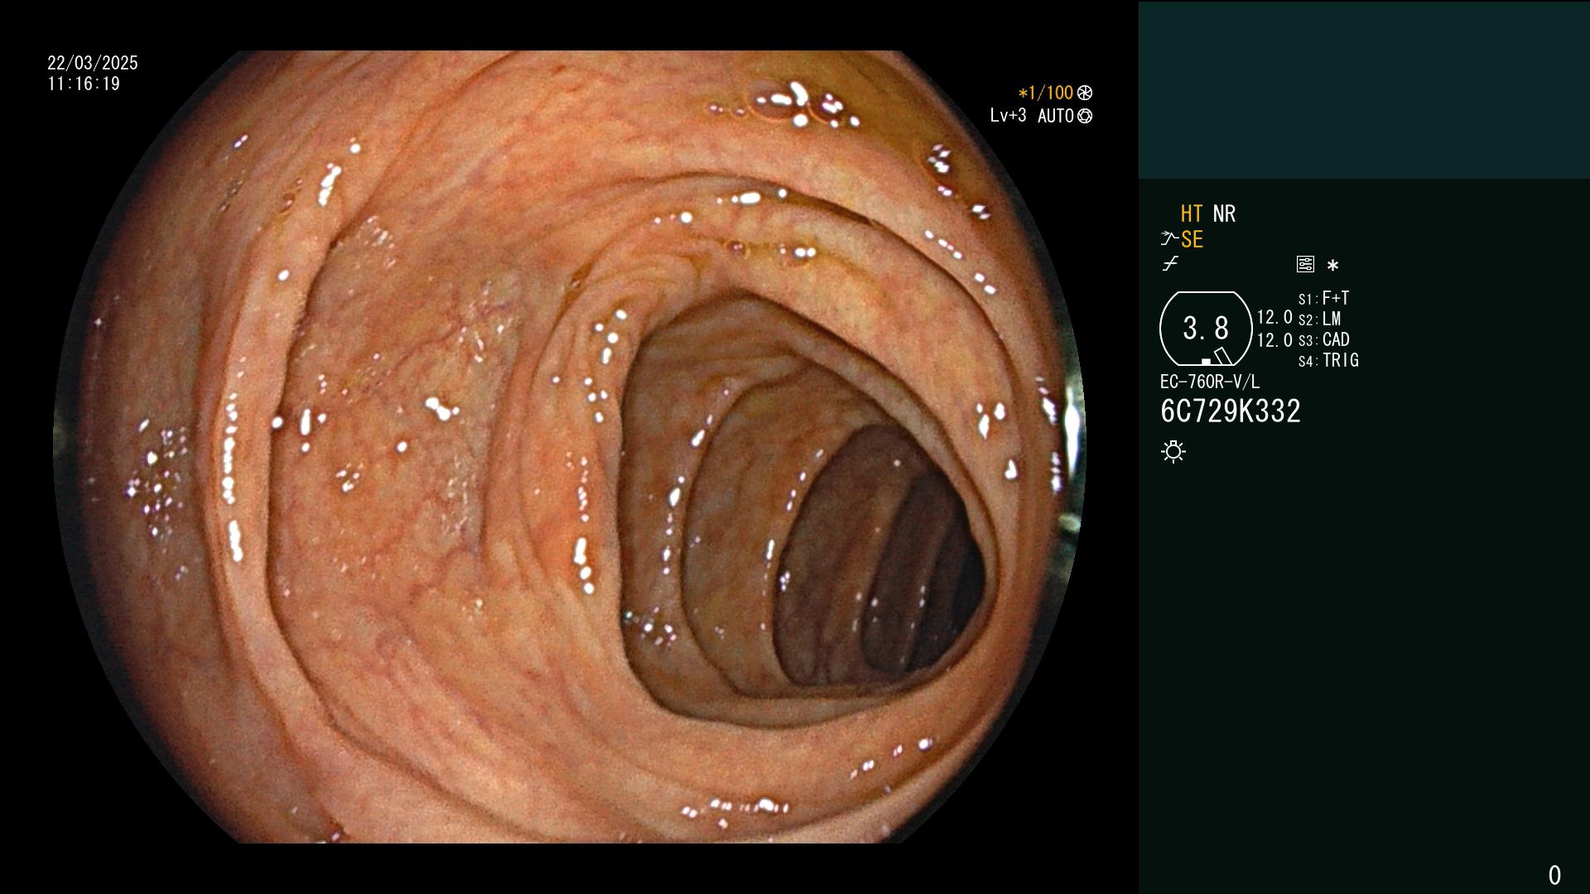This screenshot has width=1590, height=894.
Task: Click the HT indicator
Action: click(x=1192, y=214)
